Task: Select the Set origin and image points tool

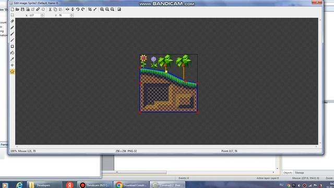Action: pos(13,65)
